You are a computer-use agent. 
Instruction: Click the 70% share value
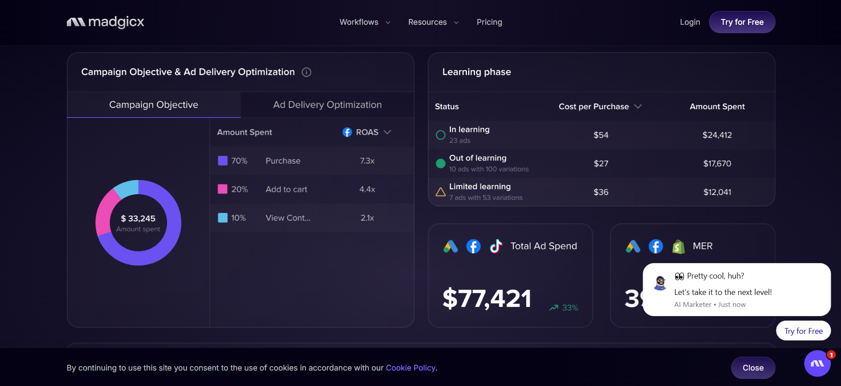click(239, 161)
